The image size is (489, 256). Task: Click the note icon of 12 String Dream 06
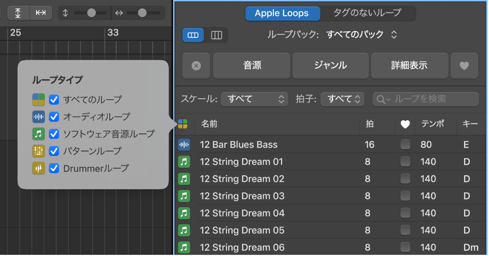184,247
